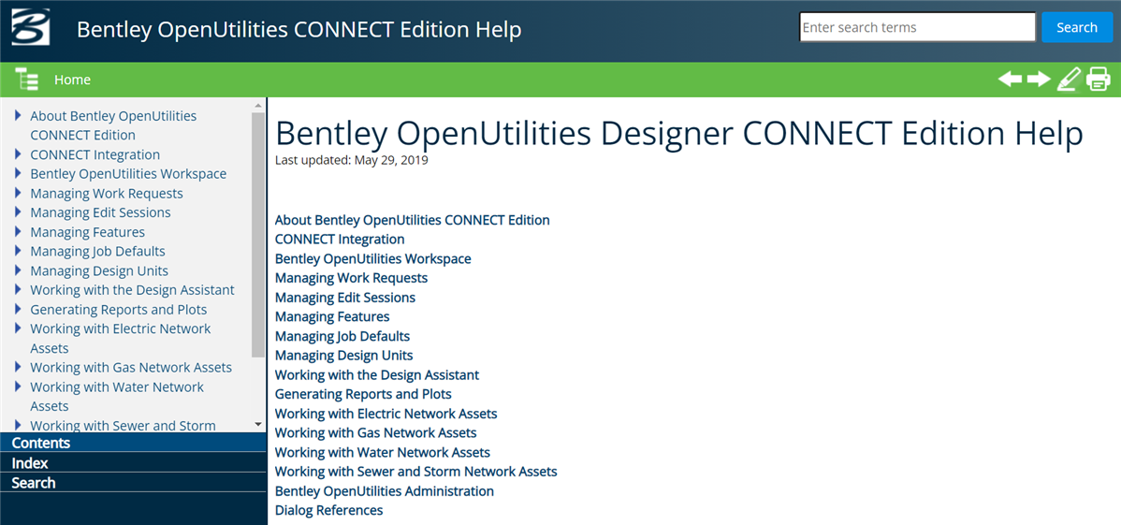Screen dimensions: 1121x525
Task: Open Working with Water Network Assets link
Action: 383,453
